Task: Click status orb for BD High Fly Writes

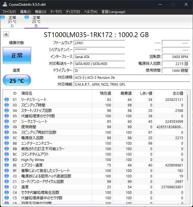Action: [7, 160]
